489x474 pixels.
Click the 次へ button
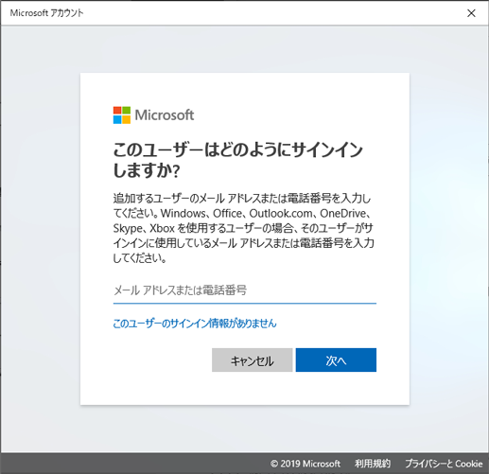point(336,360)
